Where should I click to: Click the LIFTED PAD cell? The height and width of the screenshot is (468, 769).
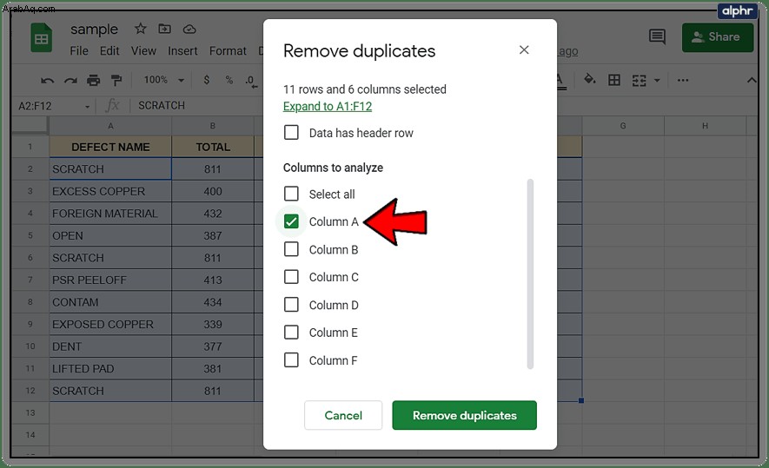(x=110, y=368)
